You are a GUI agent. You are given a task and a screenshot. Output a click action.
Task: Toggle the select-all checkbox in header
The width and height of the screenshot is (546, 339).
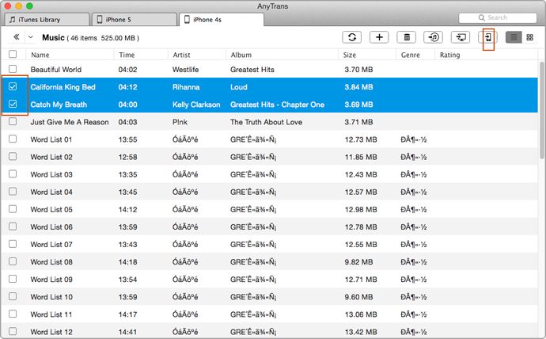(x=13, y=54)
